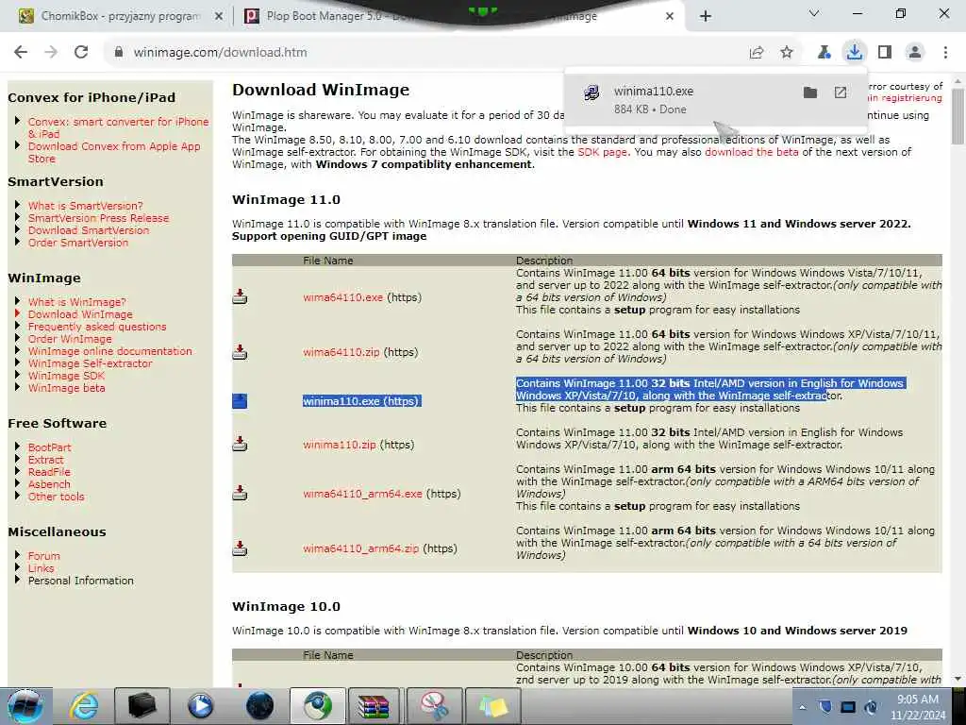Toggle the browser side panel icon

click(885, 53)
